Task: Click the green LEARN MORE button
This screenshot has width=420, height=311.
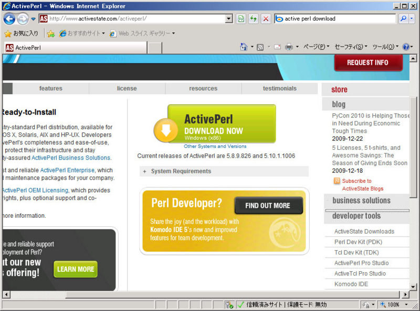Action: pos(76,269)
